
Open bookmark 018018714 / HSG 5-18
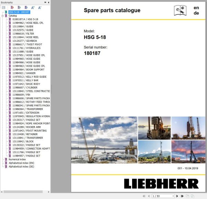tap(25, 19)
